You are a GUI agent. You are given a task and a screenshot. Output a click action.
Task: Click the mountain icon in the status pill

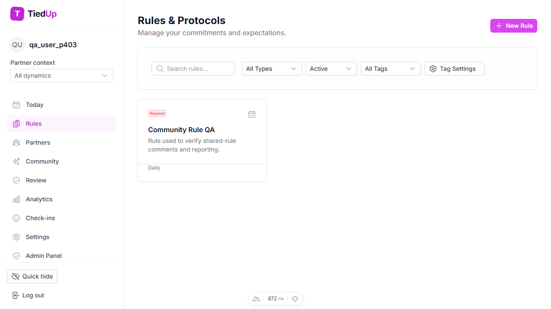(257, 298)
